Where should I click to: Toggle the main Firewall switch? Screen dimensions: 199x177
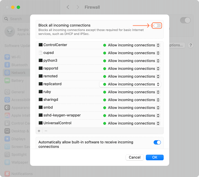click(x=185, y=20)
